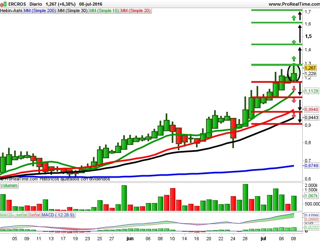Click the blue 0,6749 moving average value
This screenshot has width=320, height=241.
point(311,166)
